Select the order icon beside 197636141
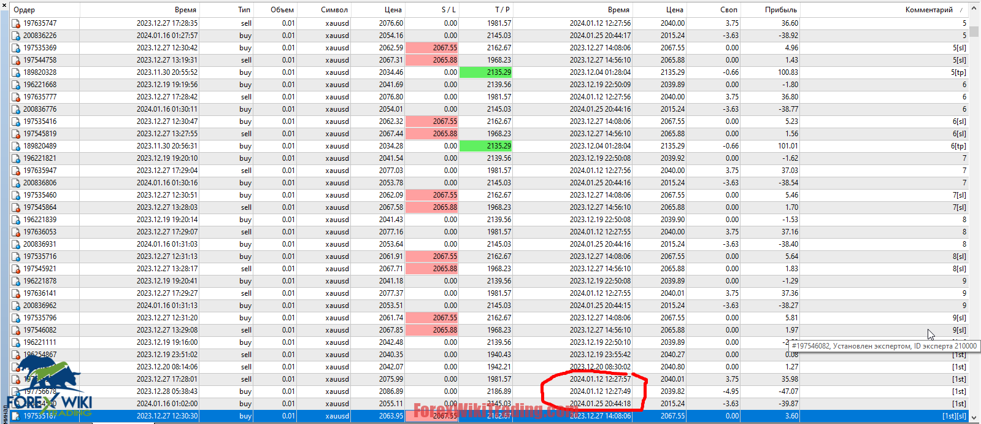The image size is (981, 424). tap(16, 293)
